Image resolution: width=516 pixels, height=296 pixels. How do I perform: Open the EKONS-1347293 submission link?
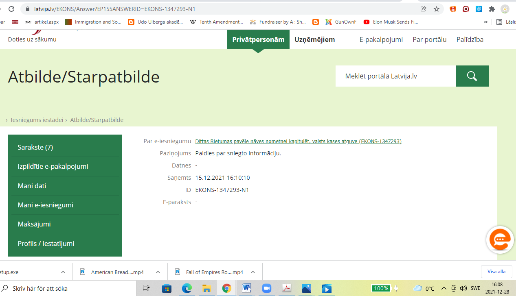(298, 141)
